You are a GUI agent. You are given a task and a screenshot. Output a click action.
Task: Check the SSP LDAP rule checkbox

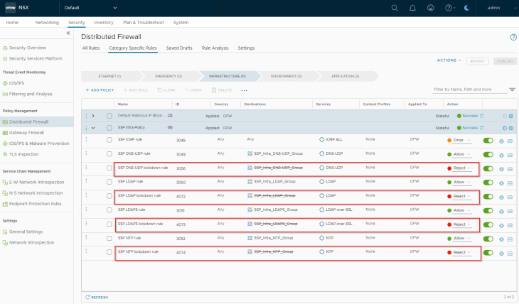point(109,182)
